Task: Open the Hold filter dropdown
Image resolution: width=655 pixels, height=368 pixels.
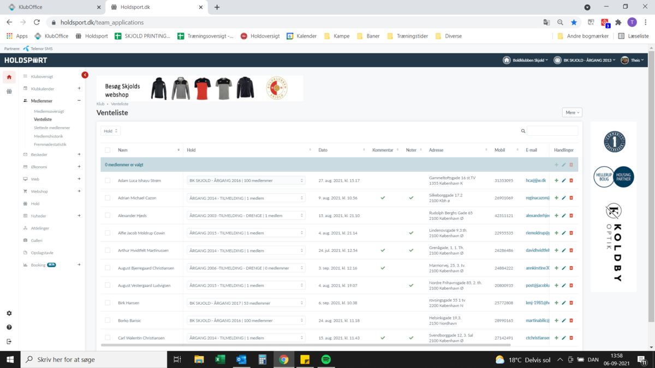Action: point(110,131)
